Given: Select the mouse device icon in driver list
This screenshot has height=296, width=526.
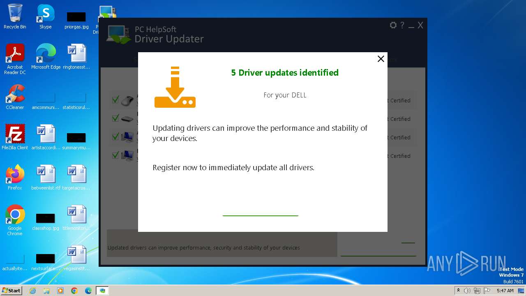Looking at the screenshot, I should point(127,100).
